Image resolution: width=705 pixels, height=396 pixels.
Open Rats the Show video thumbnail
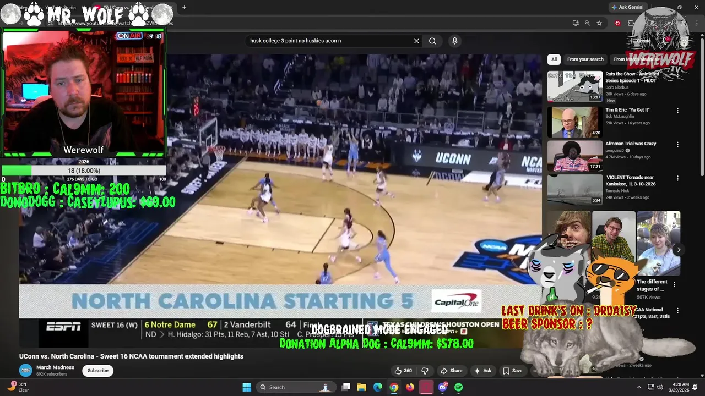point(575,86)
